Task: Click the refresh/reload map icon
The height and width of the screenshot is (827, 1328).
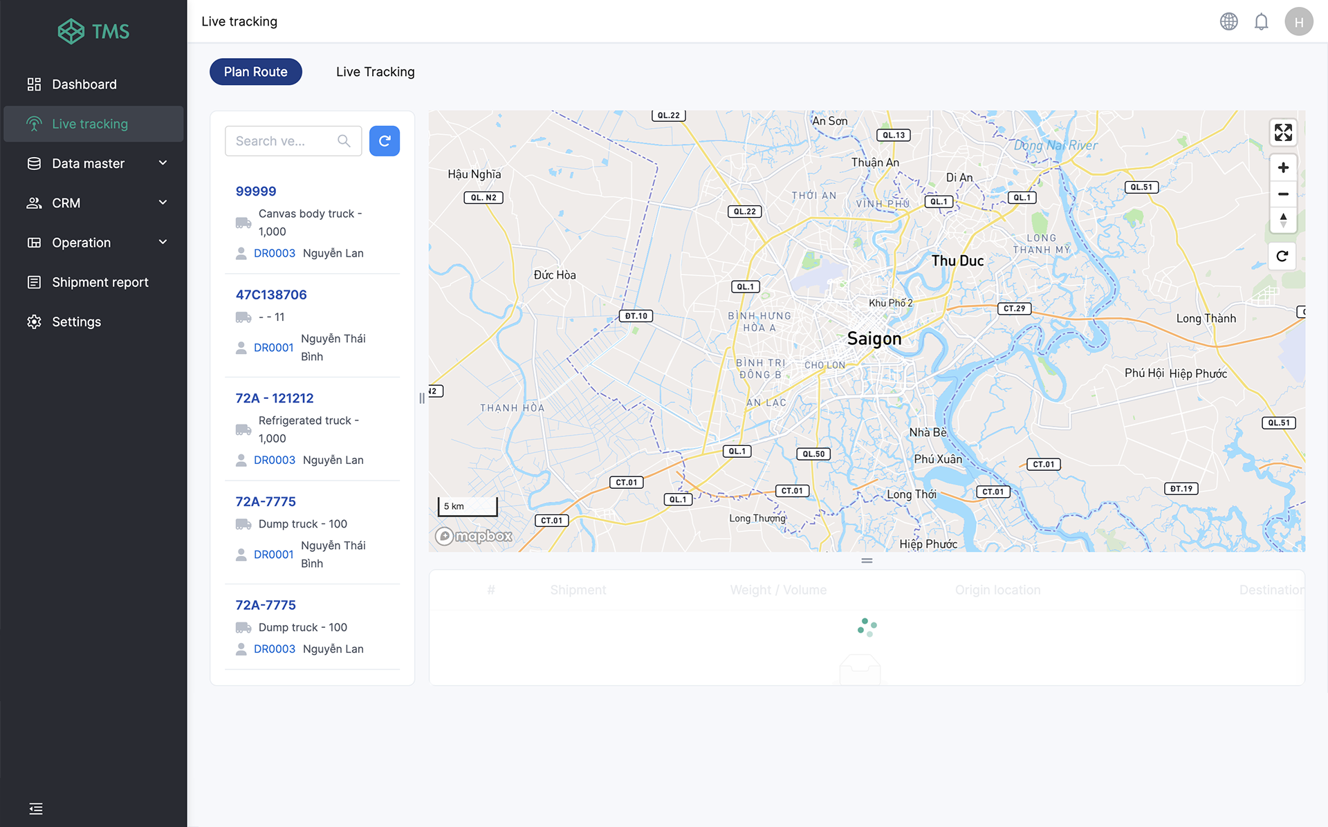Action: tap(1282, 254)
